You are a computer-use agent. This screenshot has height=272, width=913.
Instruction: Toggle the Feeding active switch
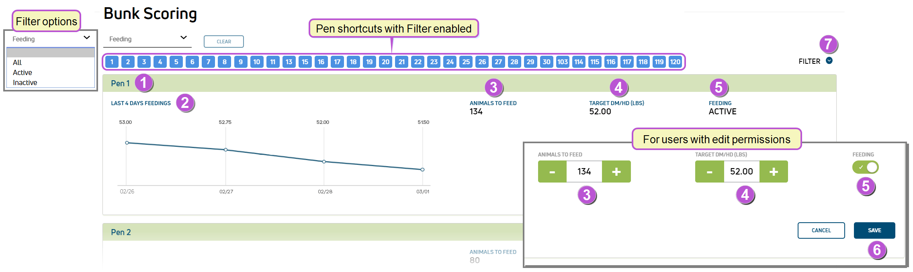point(865,167)
